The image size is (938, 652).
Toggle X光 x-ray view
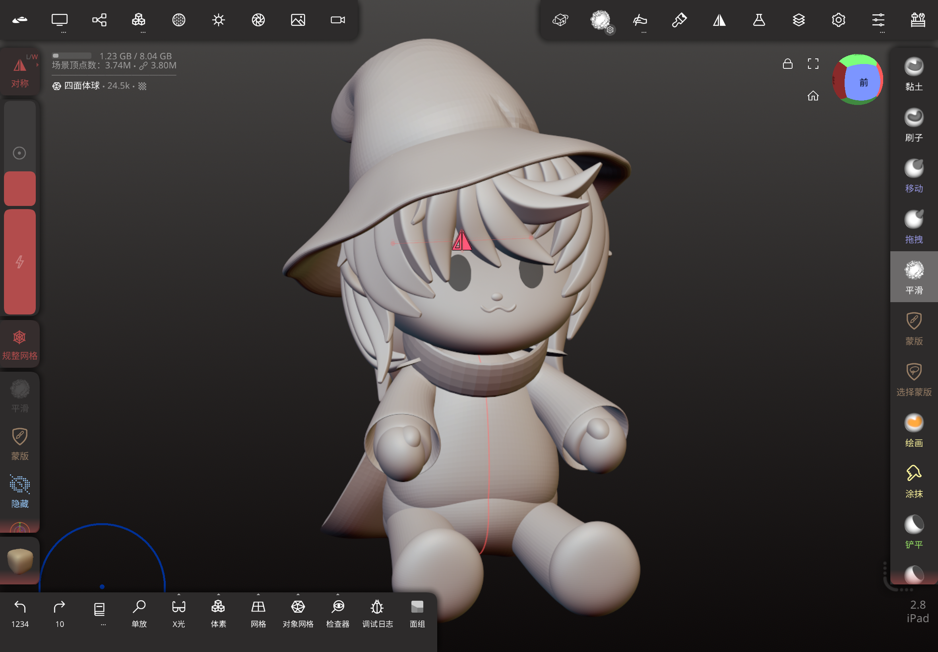click(x=179, y=613)
